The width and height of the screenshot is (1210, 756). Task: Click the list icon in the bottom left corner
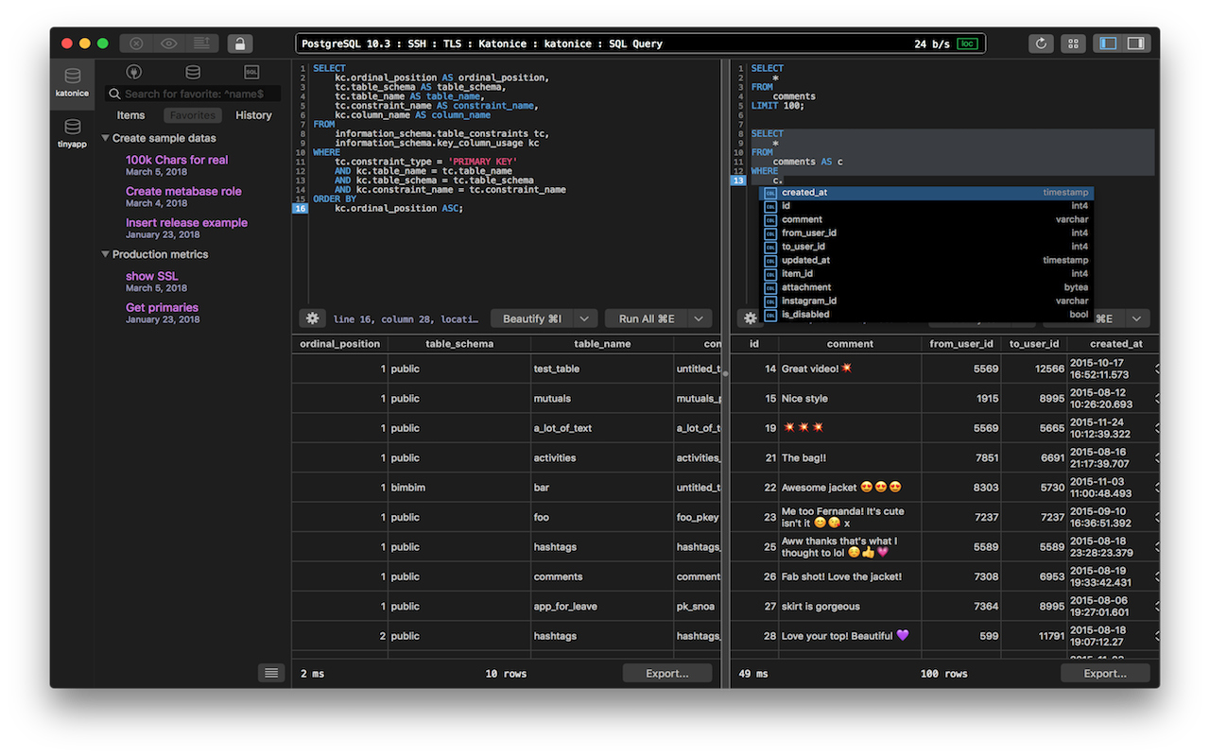271,672
